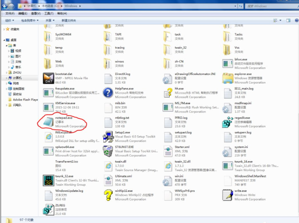Open the 共享 dropdown in toolbar
Image resolution: width=299 pixels, height=223 pixels.
point(50,21)
